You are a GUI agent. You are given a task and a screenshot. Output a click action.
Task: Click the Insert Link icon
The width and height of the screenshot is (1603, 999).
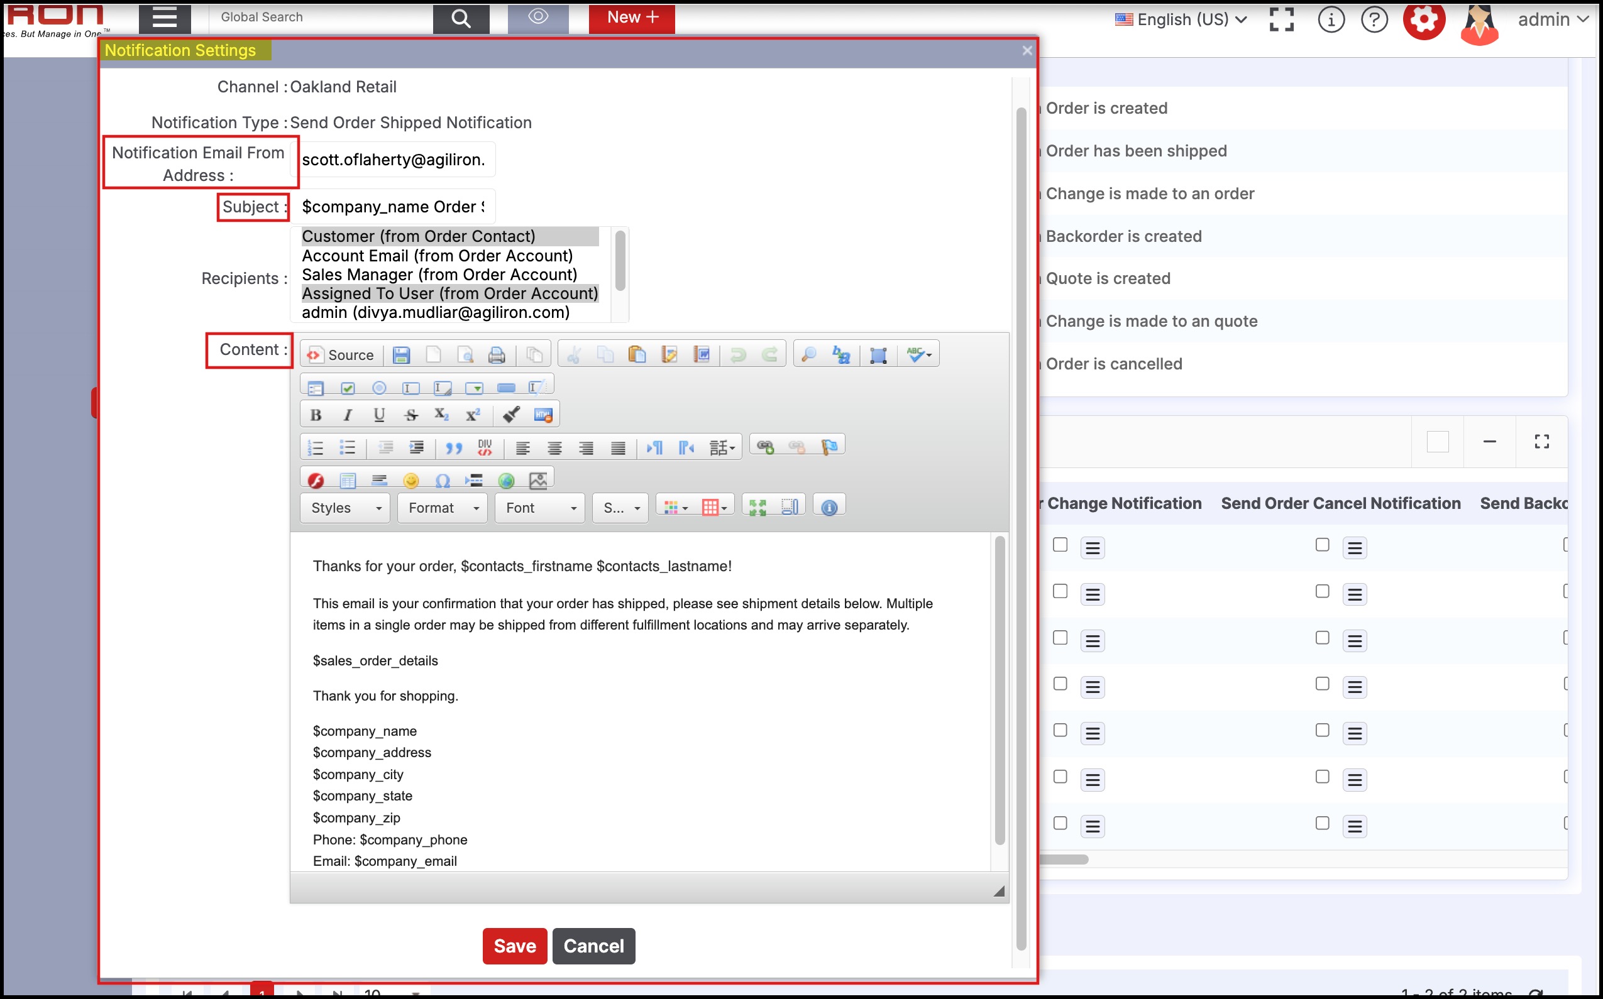765,447
